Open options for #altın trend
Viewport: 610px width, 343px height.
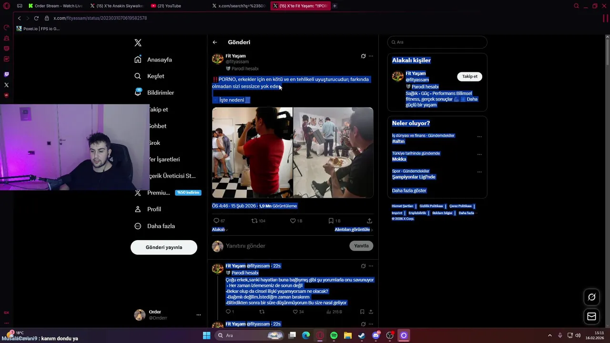479,137
